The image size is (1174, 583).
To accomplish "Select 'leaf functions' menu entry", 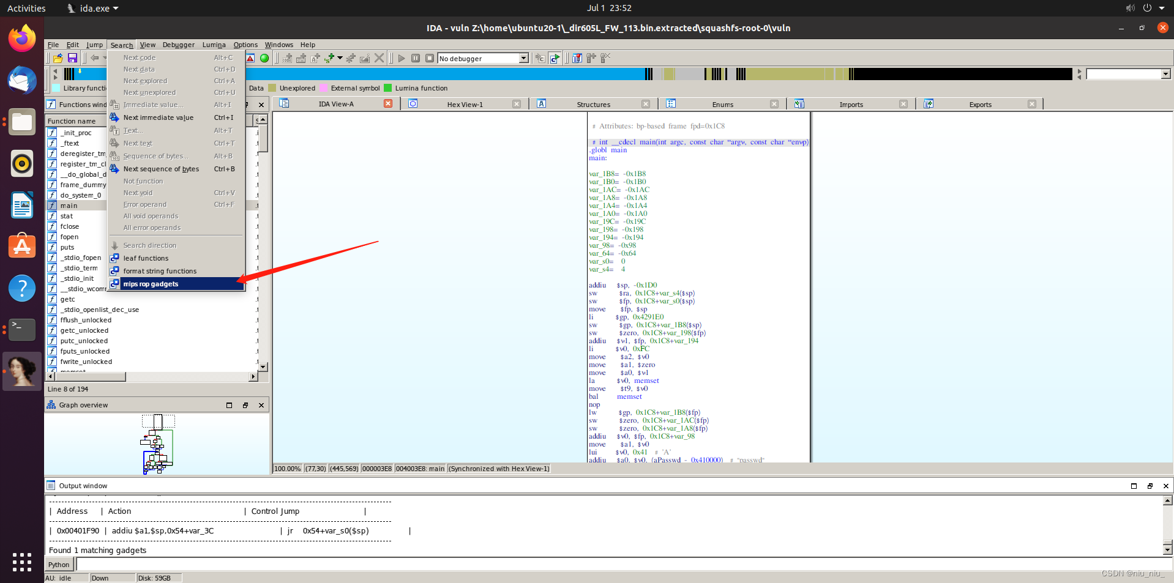I will point(176,258).
